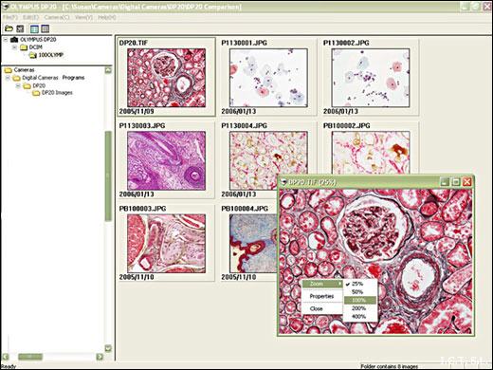Click the Ready status bar text
Image resolution: width=493 pixels, height=370 pixels.
point(9,366)
